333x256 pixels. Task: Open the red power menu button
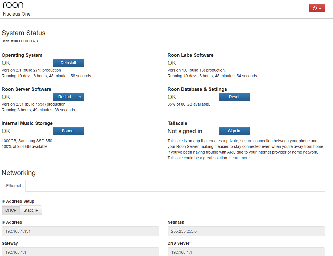pos(317,8)
